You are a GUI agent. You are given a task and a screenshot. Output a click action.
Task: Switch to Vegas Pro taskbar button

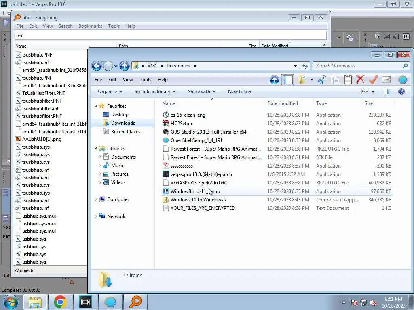85,302
